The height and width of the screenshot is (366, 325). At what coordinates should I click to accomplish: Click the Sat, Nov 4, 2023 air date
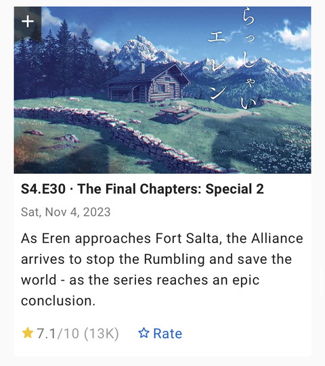pyautogui.click(x=66, y=212)
